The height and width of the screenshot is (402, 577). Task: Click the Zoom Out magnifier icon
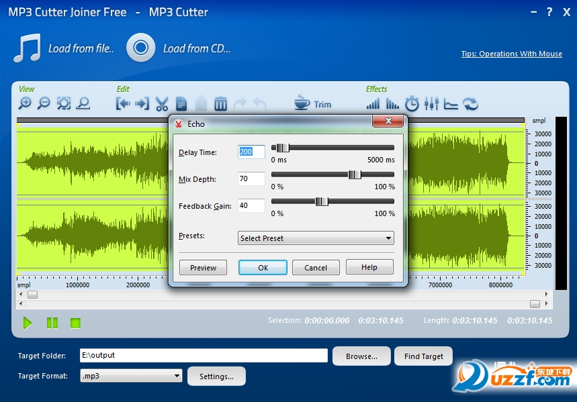pyautogui.click(x=44, y=104)
